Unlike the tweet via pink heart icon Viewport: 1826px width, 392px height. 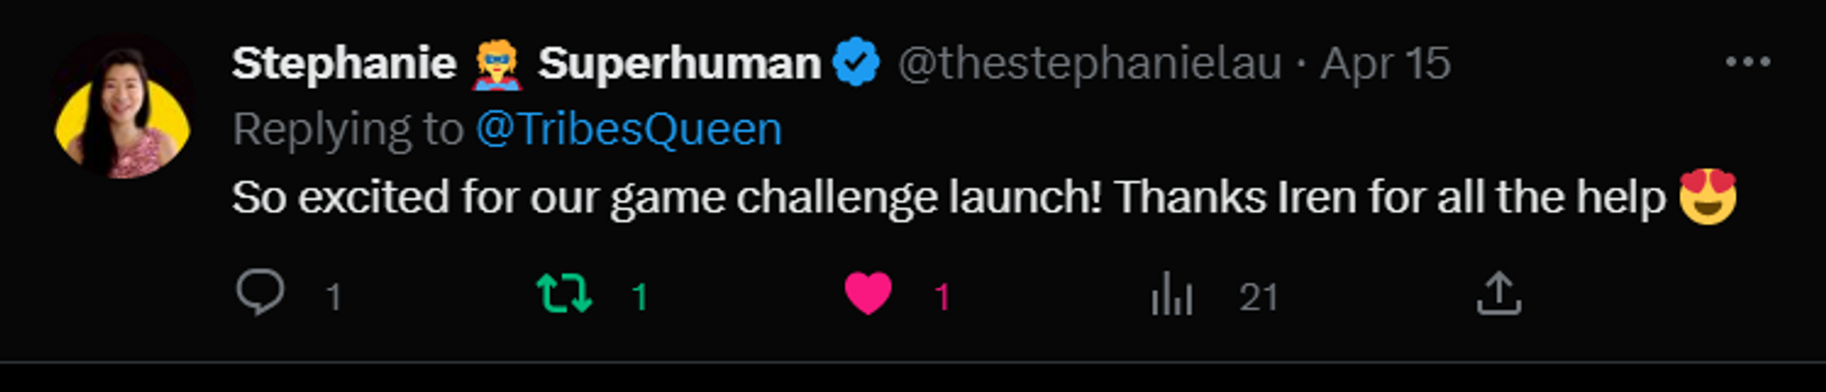tap(867, 294)
